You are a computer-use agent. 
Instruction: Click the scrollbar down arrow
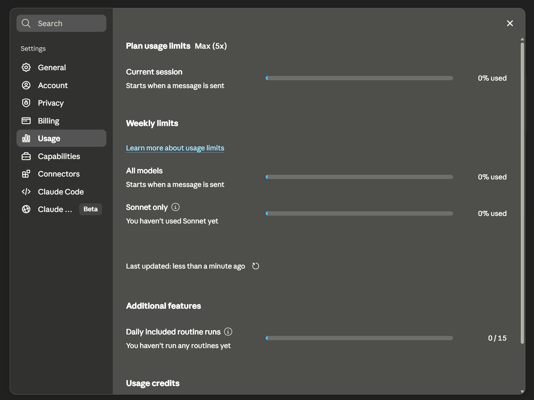522,391
